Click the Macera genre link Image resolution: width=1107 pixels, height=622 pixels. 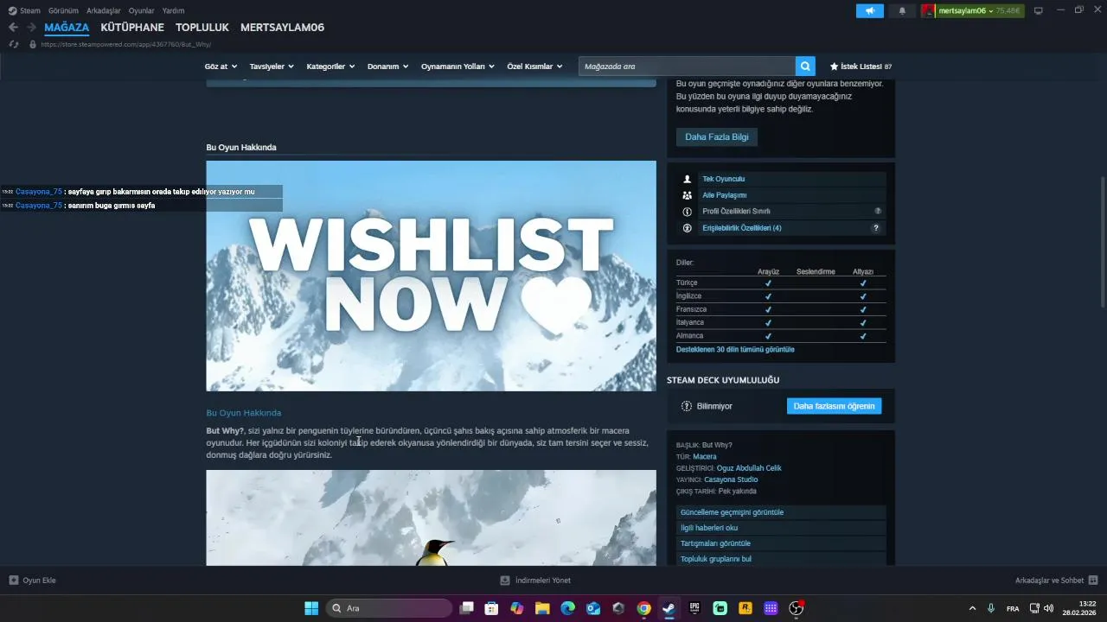(705, 456)
